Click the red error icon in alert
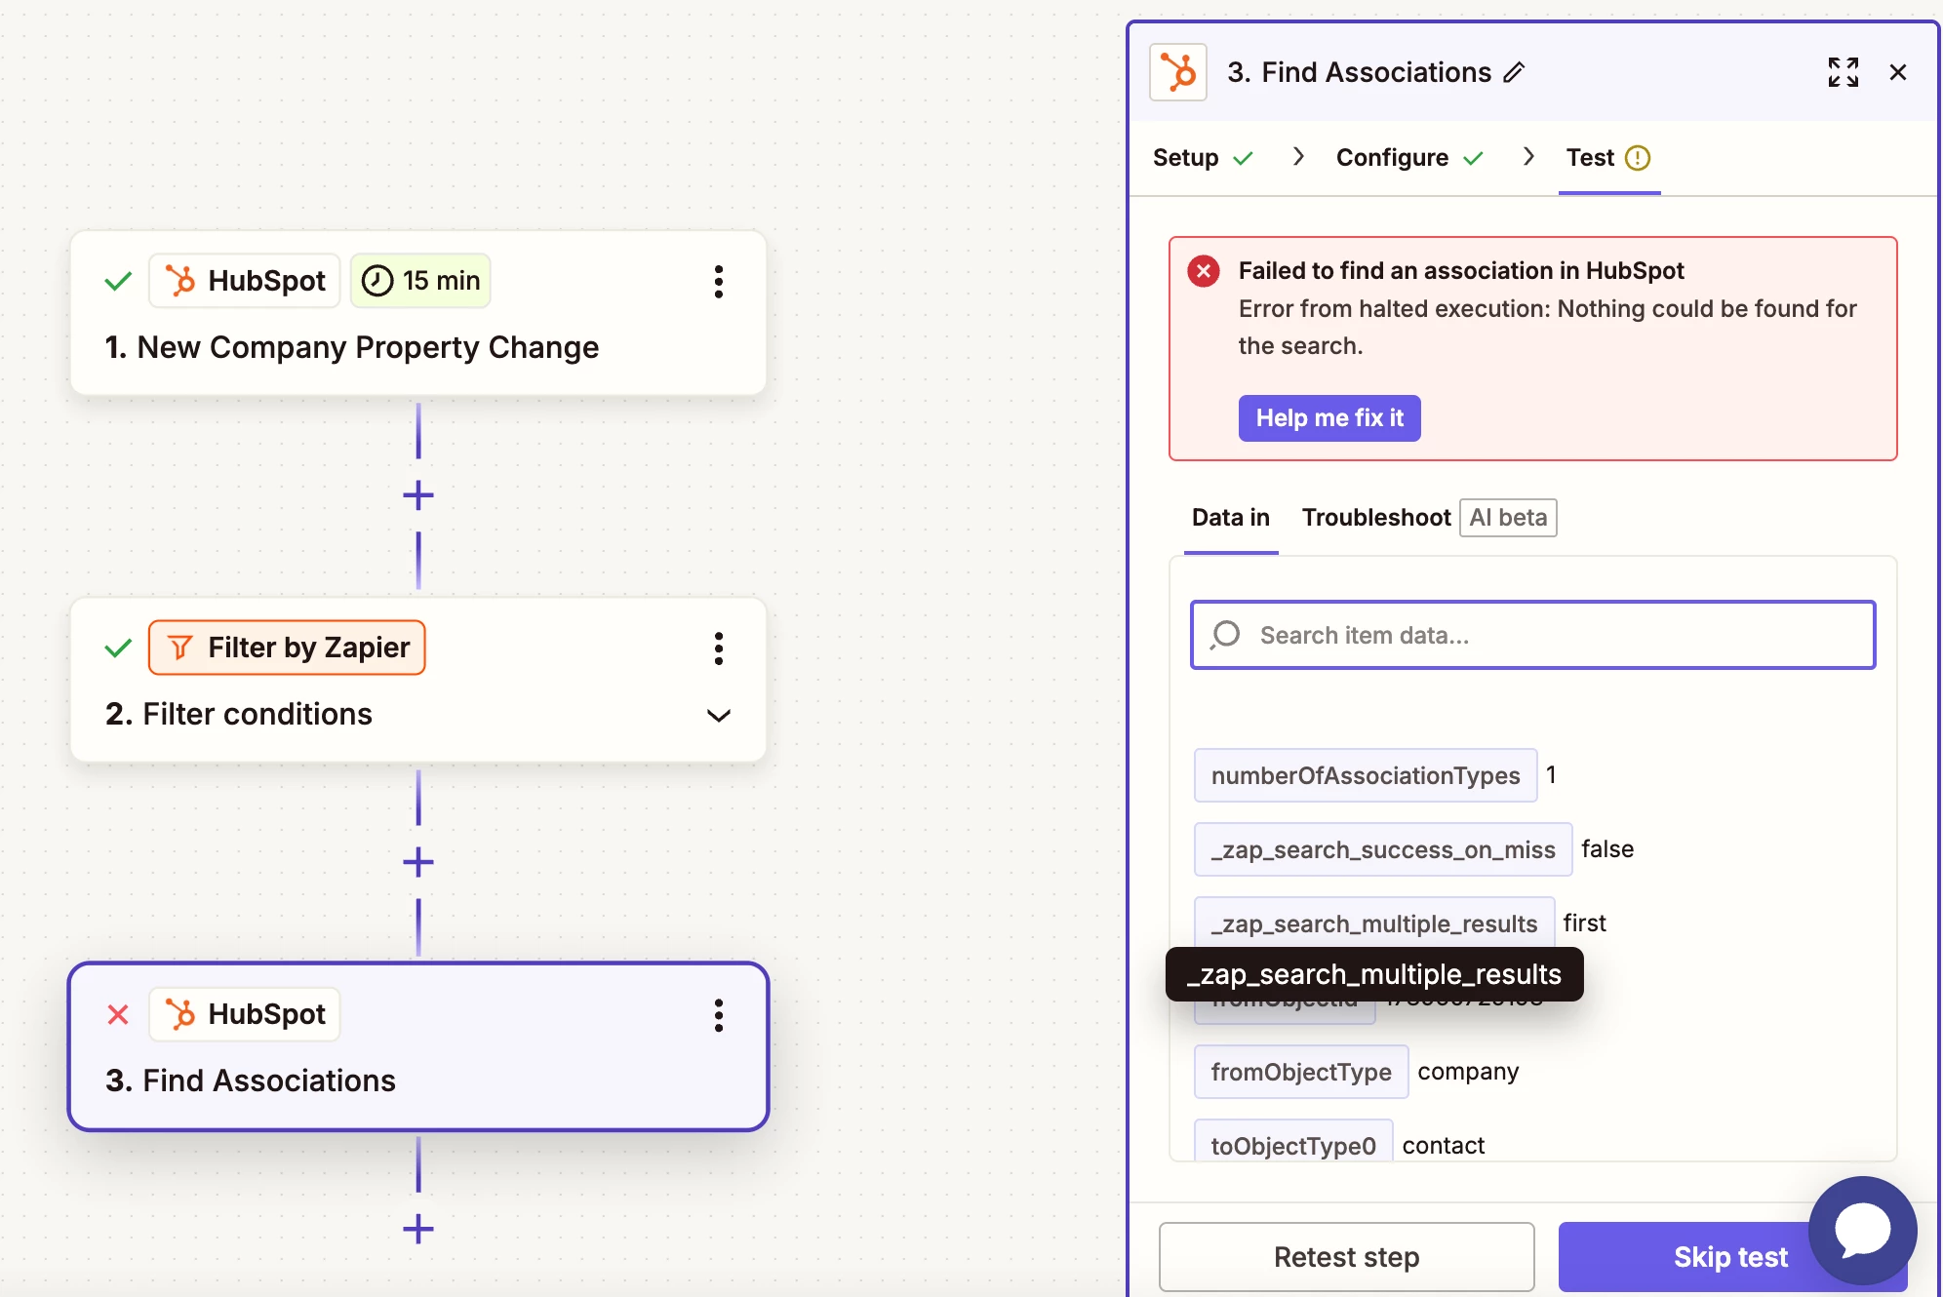This screenshot has height=1297, width=1943. [x=1204, y=271]
